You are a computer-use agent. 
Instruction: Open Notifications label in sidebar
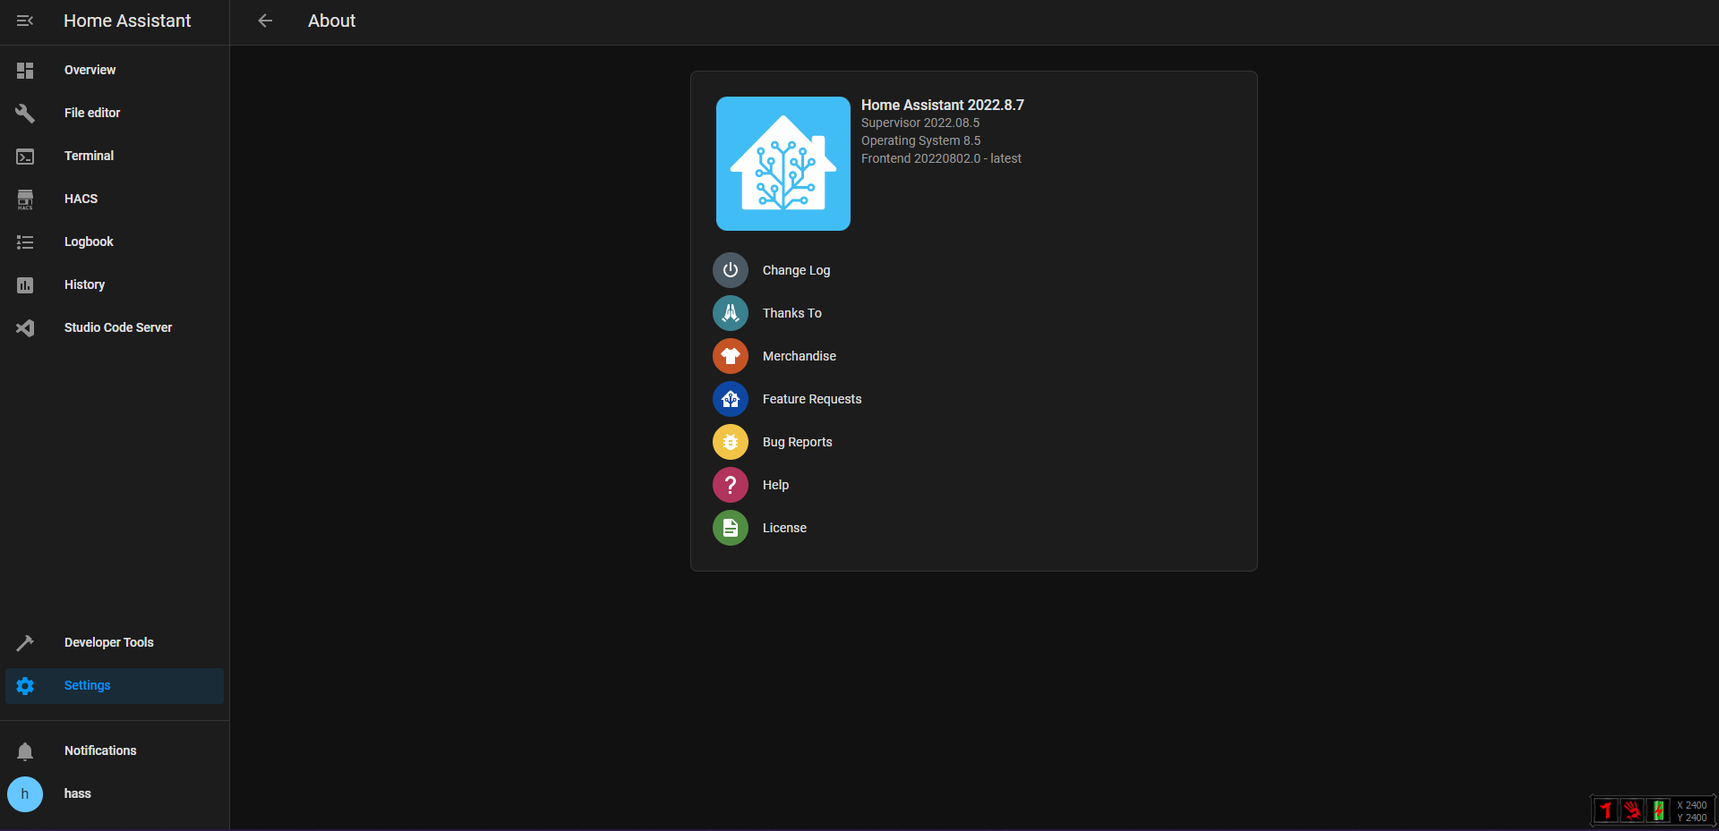100,750
